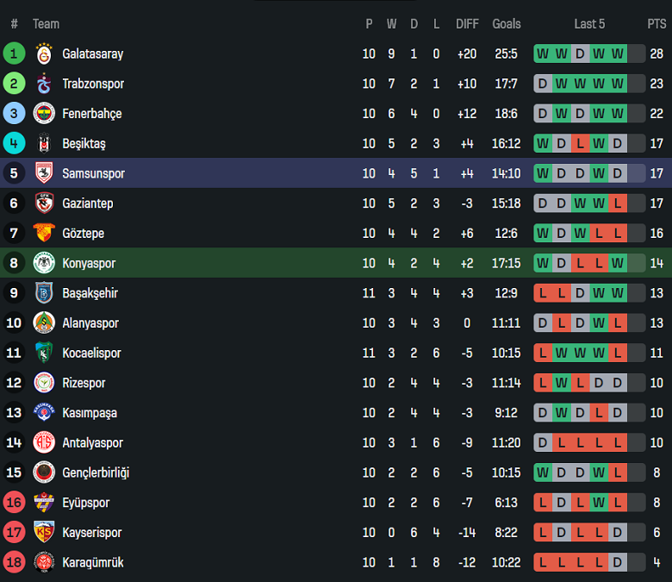This screenshot has height=582, width=672.
Task: Click the Karagümrük club logo
Action: coord(44,562)
